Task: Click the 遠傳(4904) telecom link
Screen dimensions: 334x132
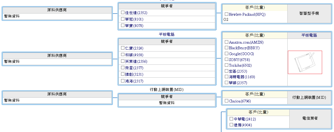Action: pos(243,125)
